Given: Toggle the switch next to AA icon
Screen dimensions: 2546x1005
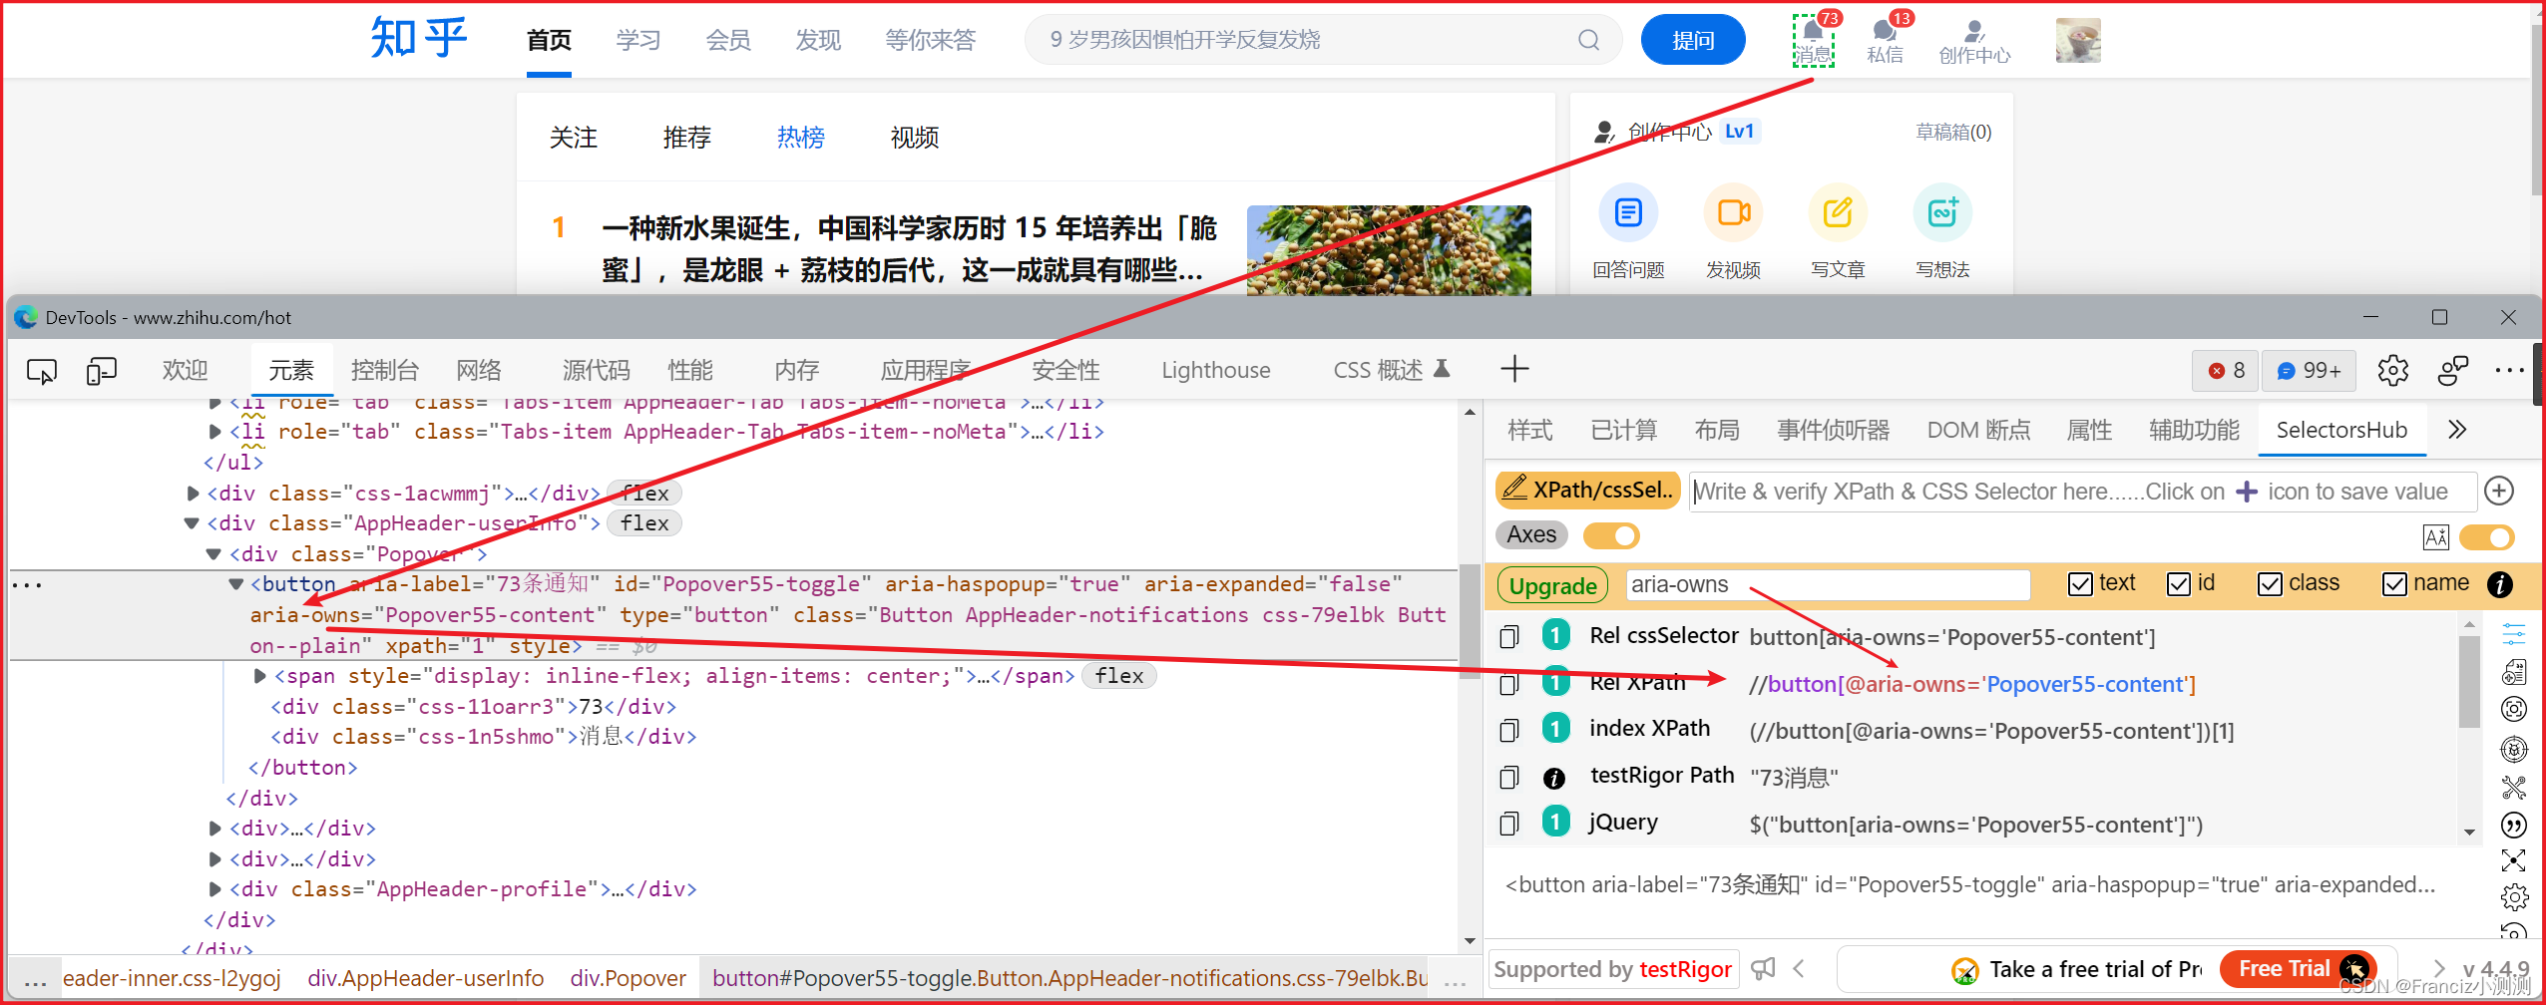Looking at the screenshot, I should coord(2487,537).
